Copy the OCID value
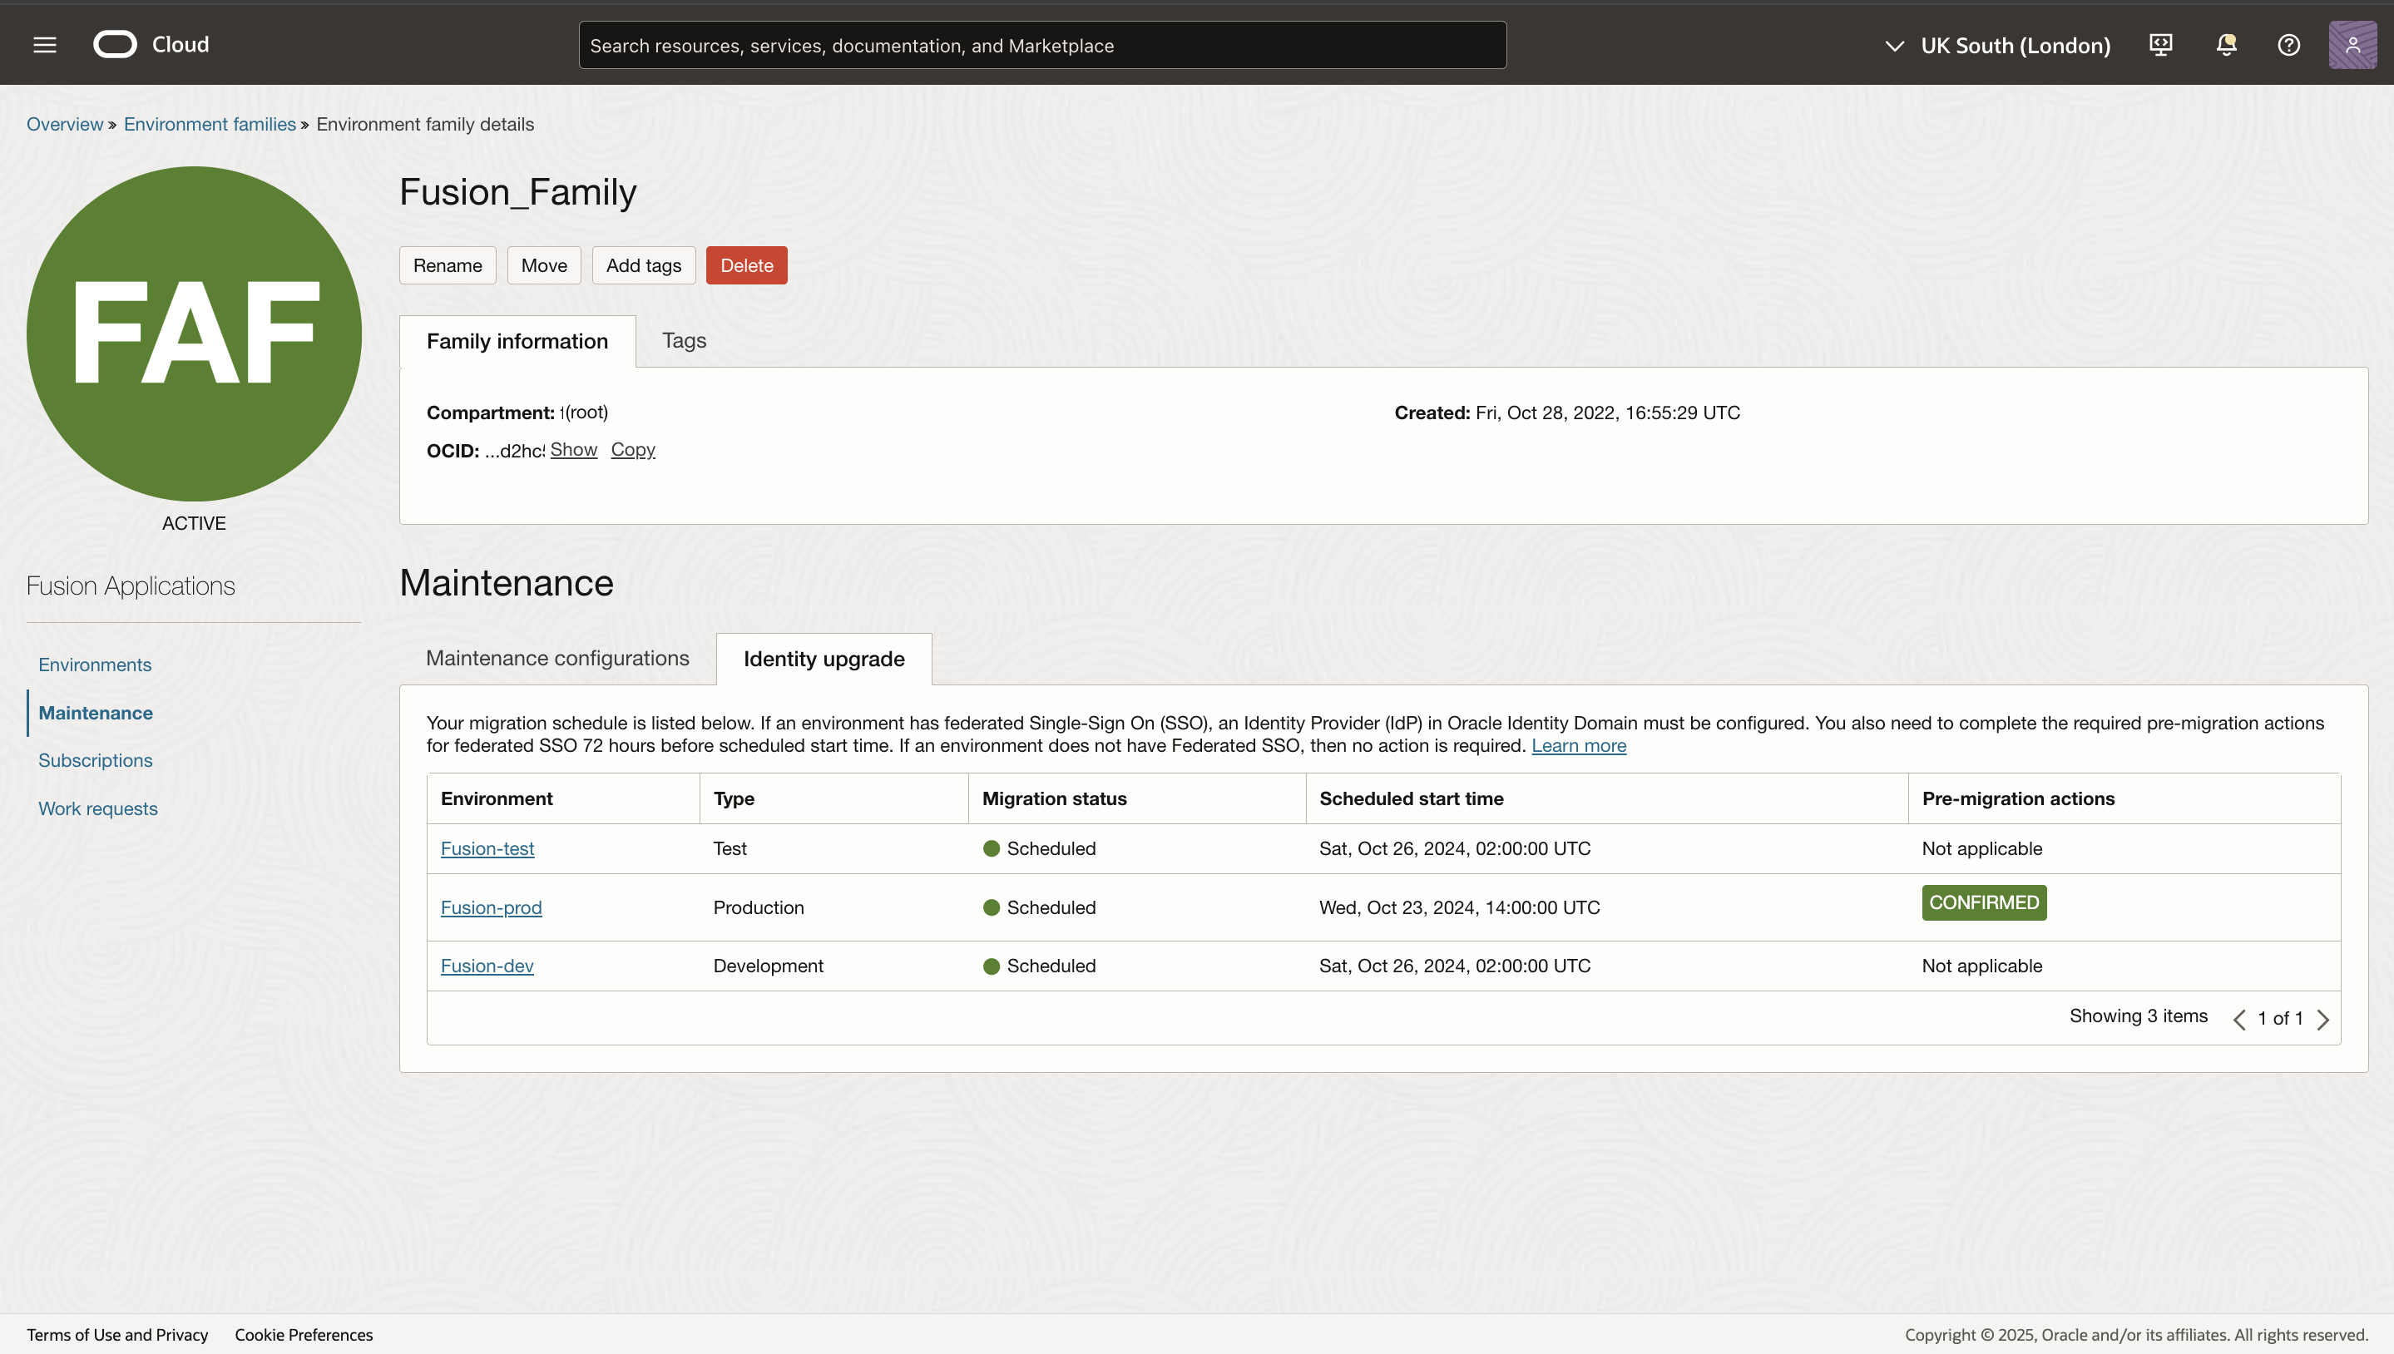The height and width of the screenshot is (1354, 2394). pyautogui.click(x=632, y=449)
